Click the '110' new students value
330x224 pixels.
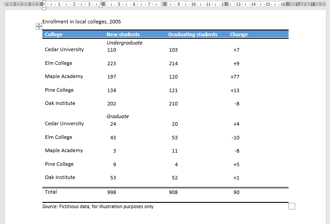click(111, 50)
